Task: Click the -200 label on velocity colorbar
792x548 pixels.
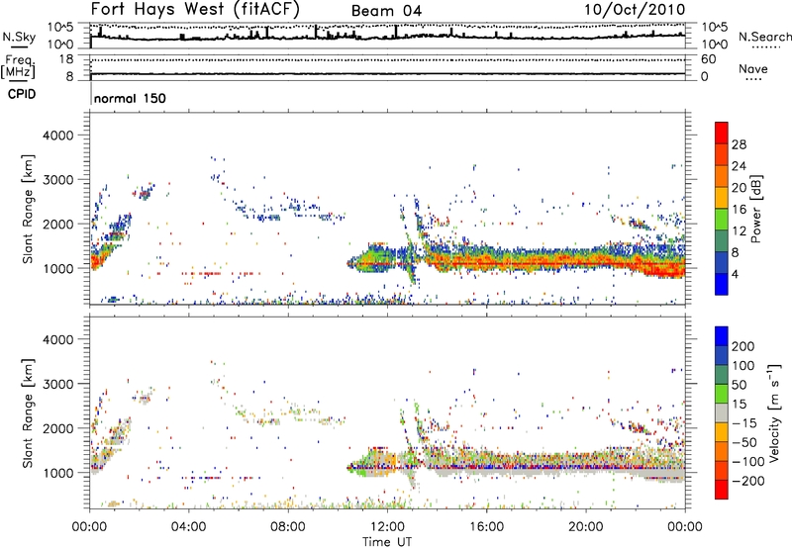Action: 748,481
